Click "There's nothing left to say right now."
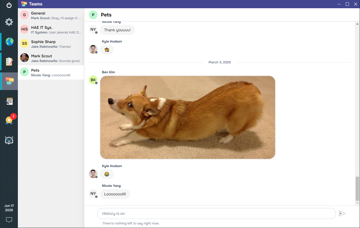The image size is (360, 228). (131, 223)
